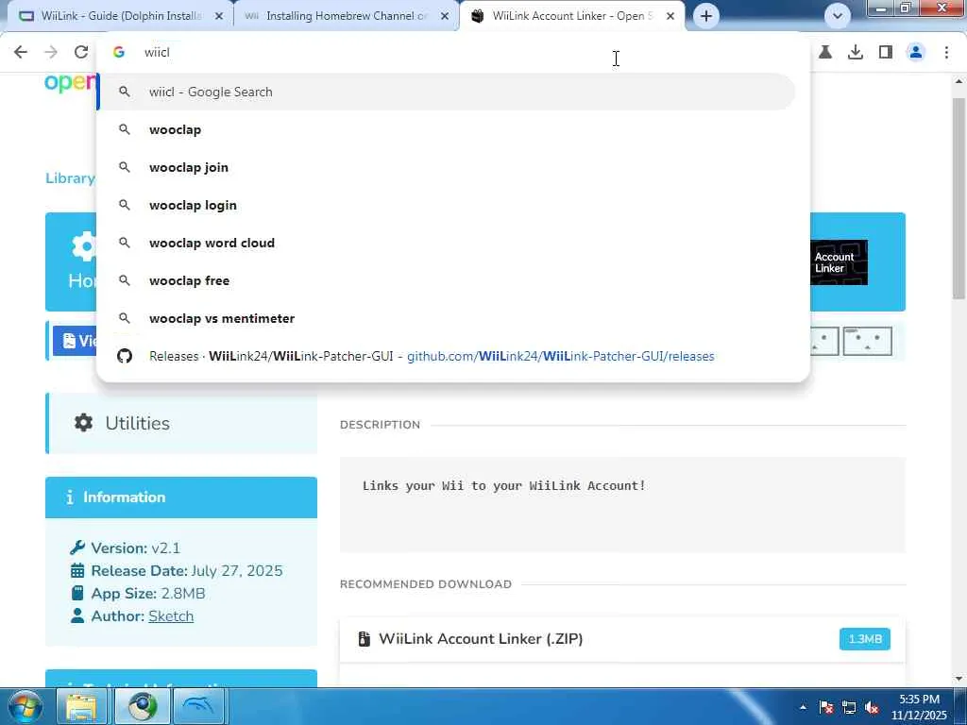Close the WiiLink Guide tab
Screen dimensions: 967x725
(x=218, y=17)
